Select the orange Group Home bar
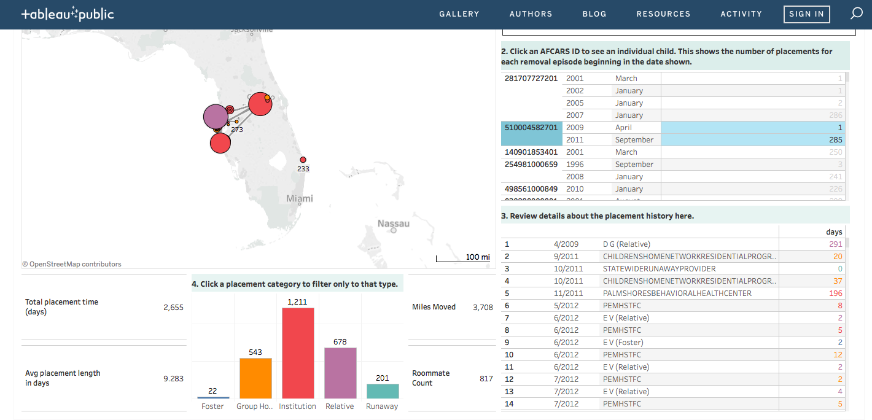The image size is (872, 420). click(x=255, y=378)
